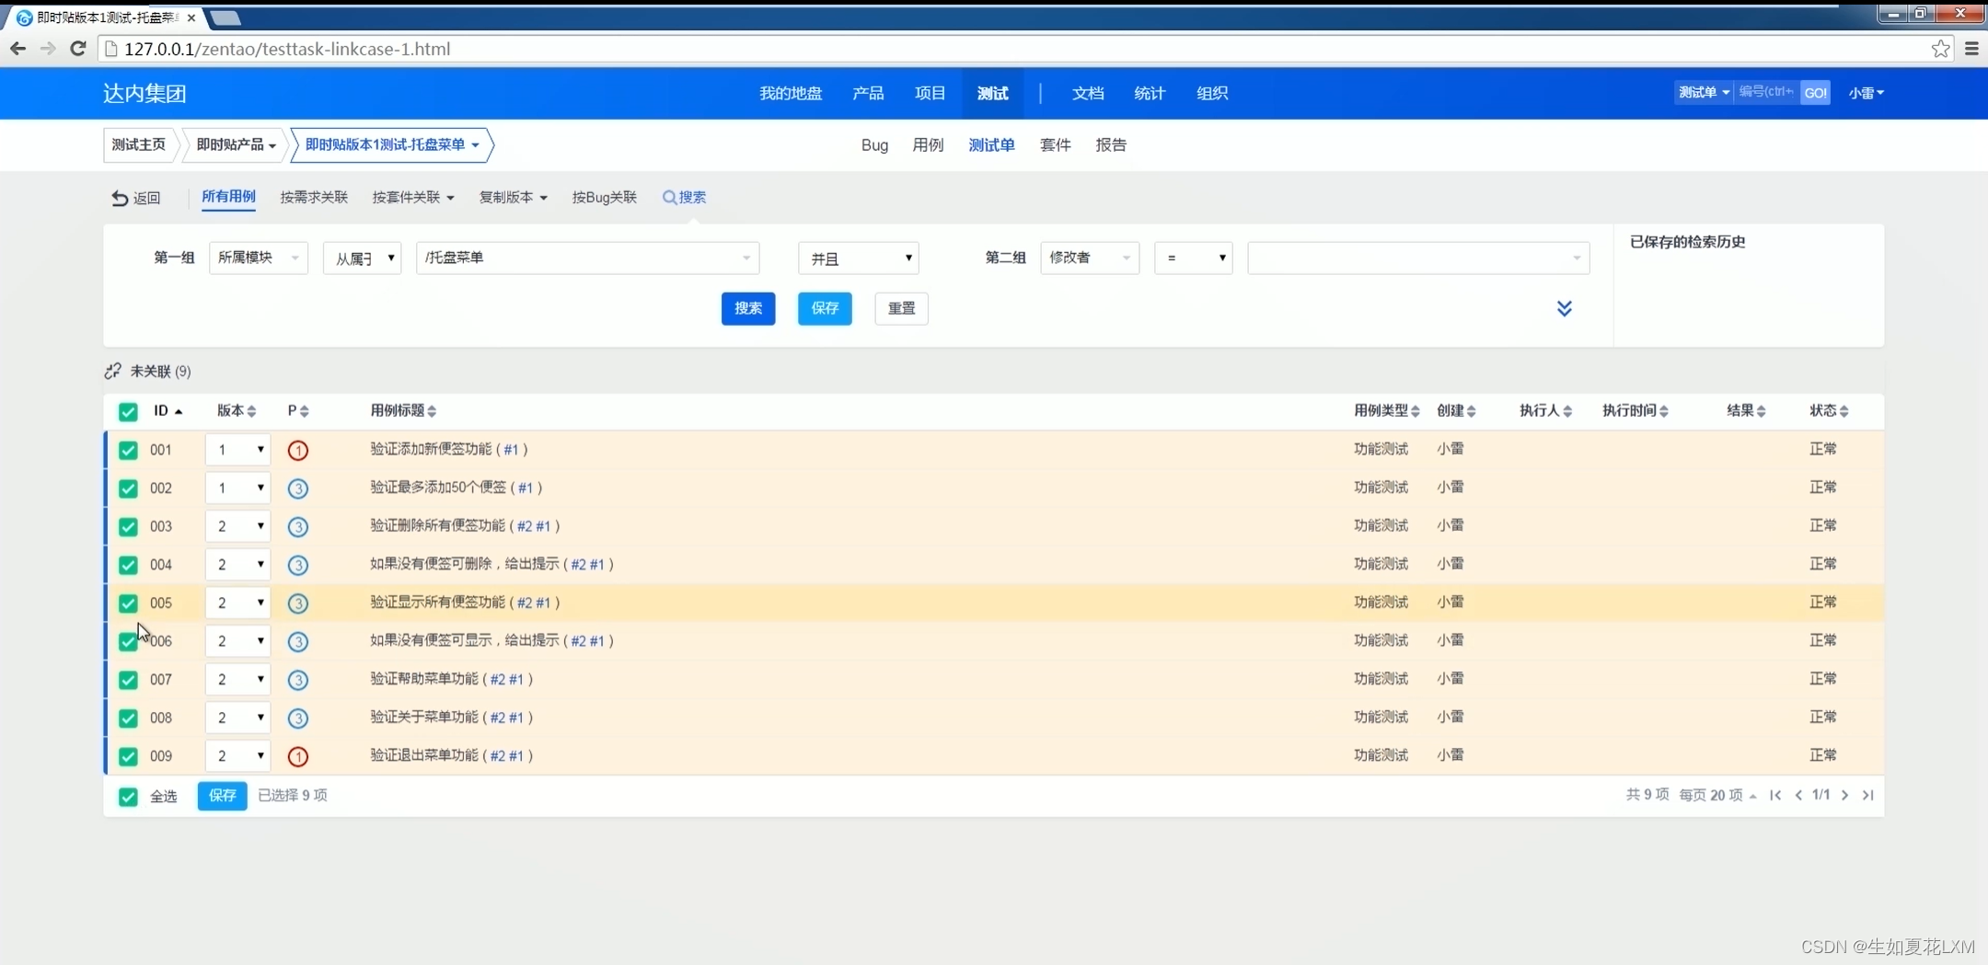Open 即时贴产品 breadcrumb dropdown
The image size is (1988, 965).
236,144
